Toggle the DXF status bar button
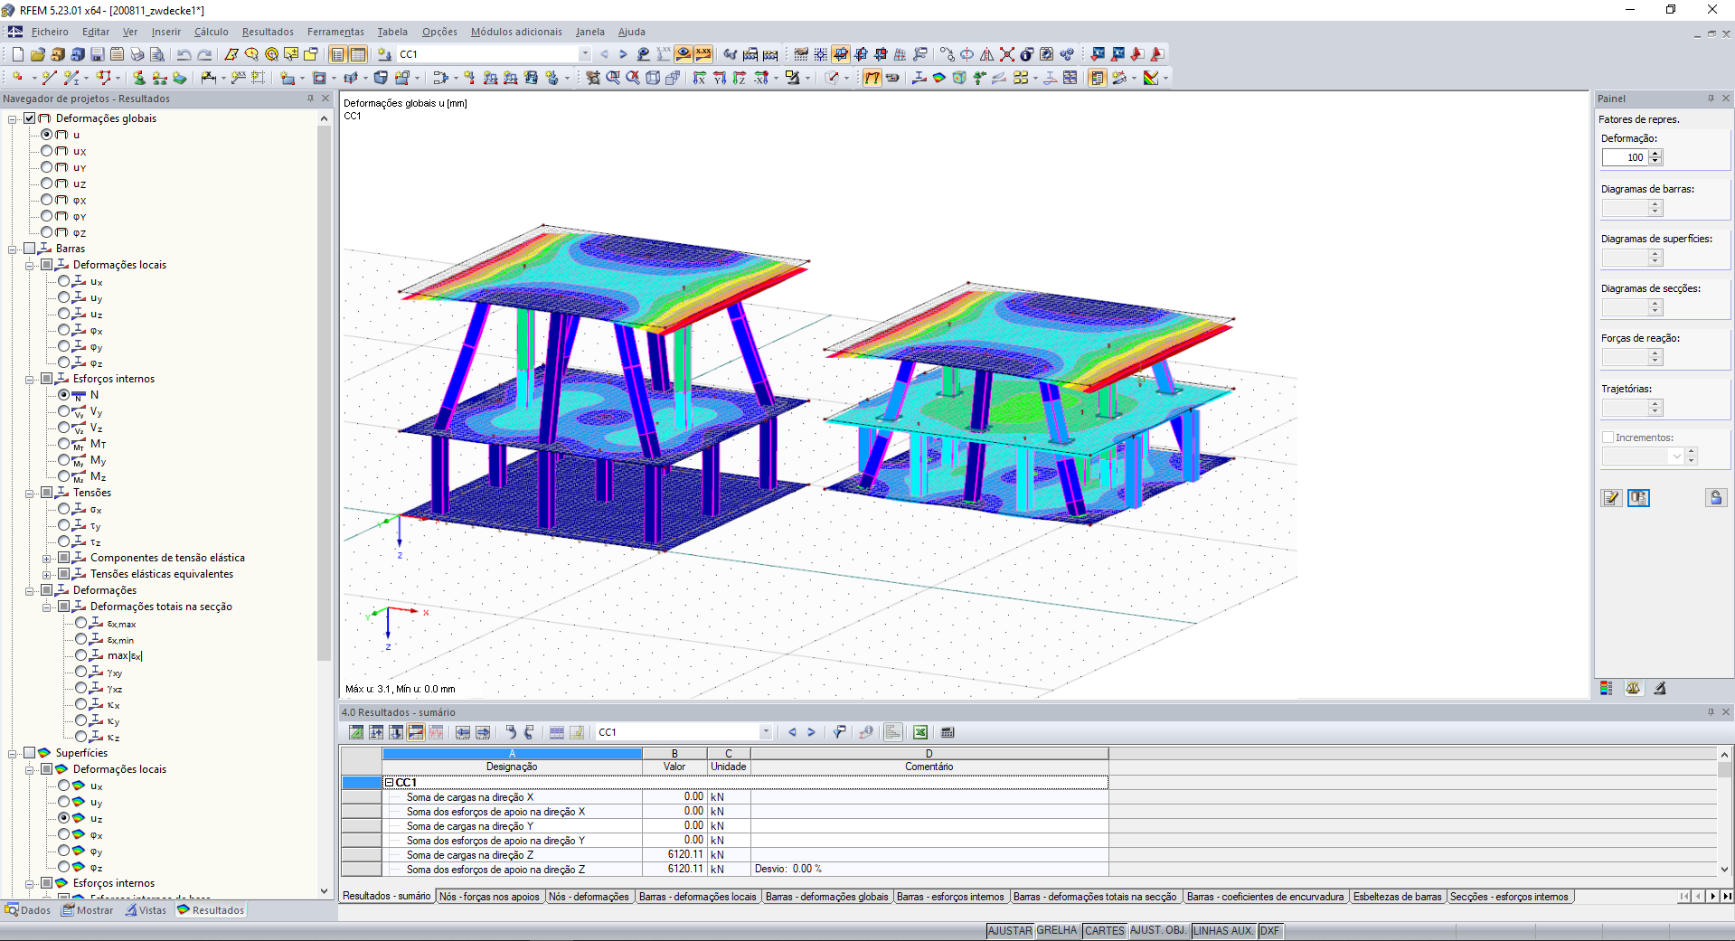This screenshot has width=1735, height=941. click(1270, 930)
